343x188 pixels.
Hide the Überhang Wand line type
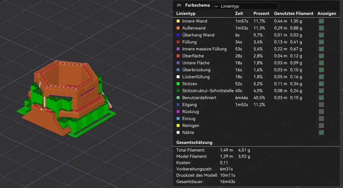pyautogui.click(x=321, y=35)
